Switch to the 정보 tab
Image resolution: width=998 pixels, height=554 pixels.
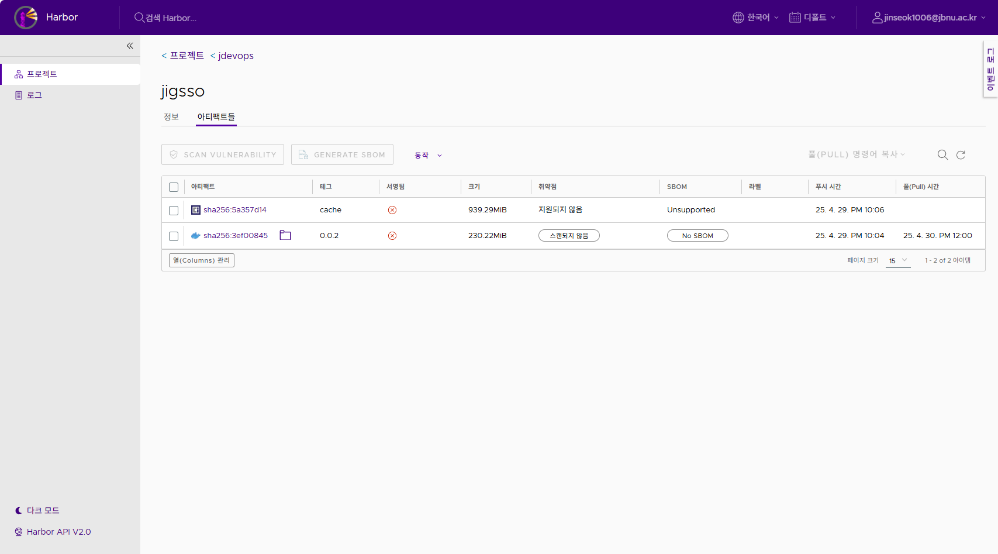171,117
